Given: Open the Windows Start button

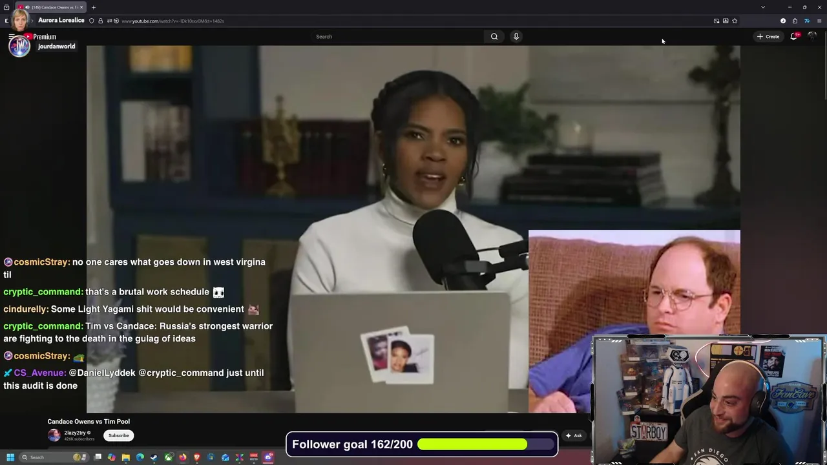Looking at the screenshot, I should click(10, 457).
